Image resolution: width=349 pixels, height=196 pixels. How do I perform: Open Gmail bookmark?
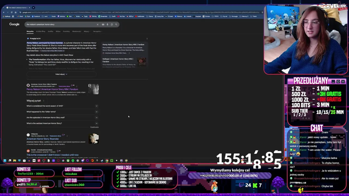coord(20,16)
